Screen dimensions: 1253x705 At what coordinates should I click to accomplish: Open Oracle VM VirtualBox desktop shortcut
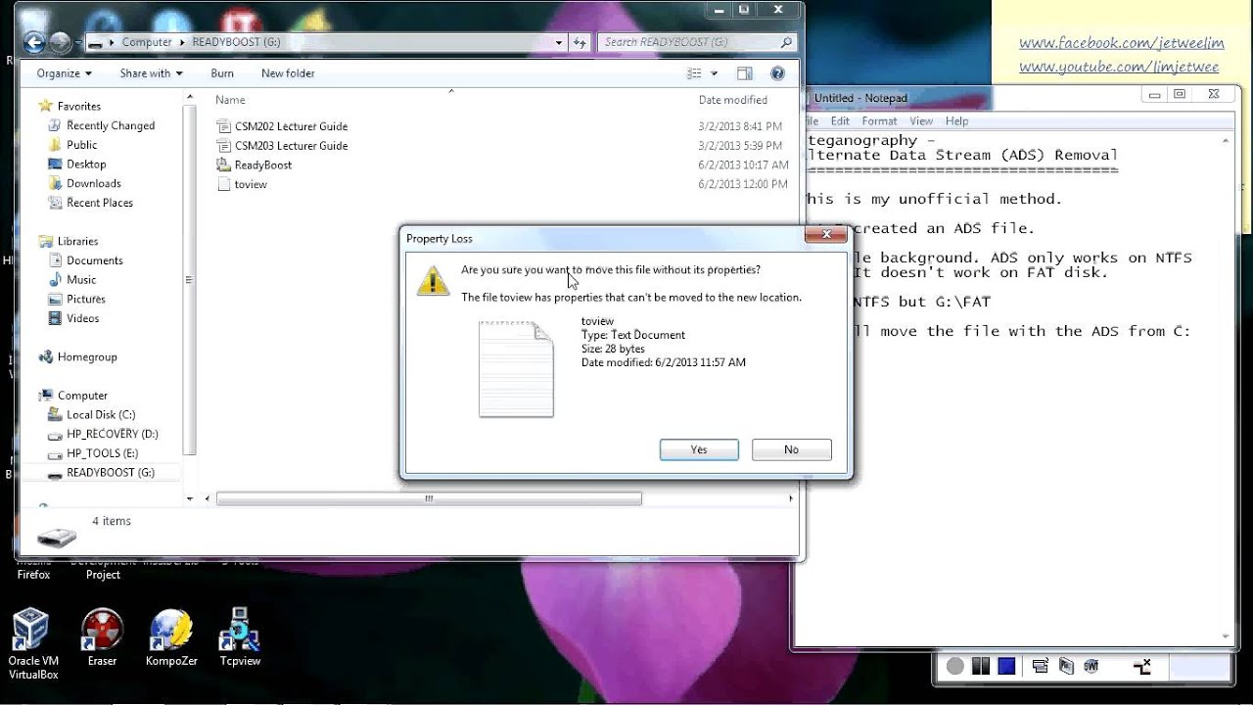tap(33, 642)
